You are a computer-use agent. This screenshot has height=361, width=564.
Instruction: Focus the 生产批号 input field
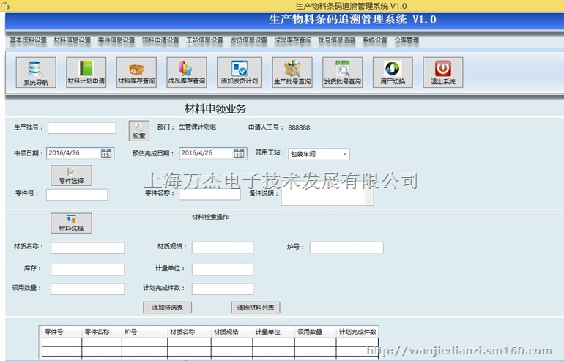[x=81, y=128]
